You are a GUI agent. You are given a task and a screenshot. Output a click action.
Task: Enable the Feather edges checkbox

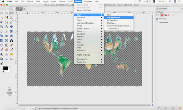(157, 22)
